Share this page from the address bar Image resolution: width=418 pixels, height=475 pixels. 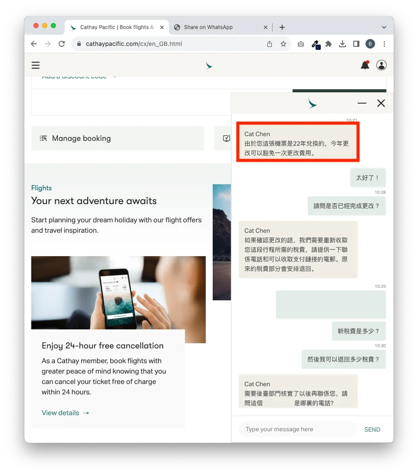coord(270,44)
